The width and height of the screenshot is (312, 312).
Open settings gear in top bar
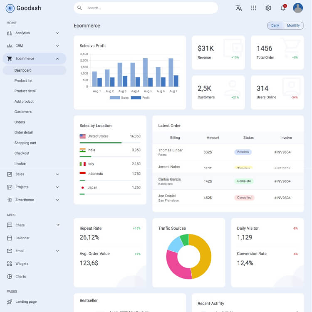(x=268, y=8)
